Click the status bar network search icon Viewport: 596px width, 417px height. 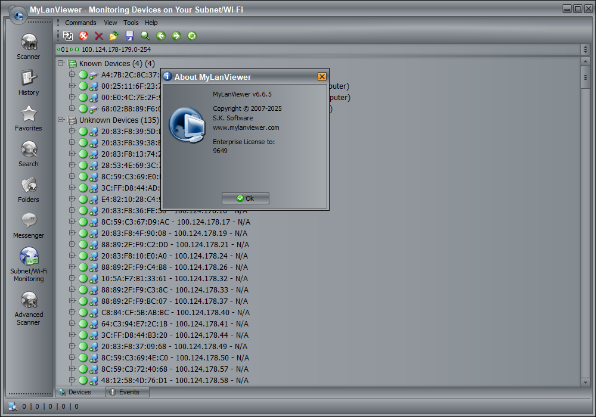13,406
